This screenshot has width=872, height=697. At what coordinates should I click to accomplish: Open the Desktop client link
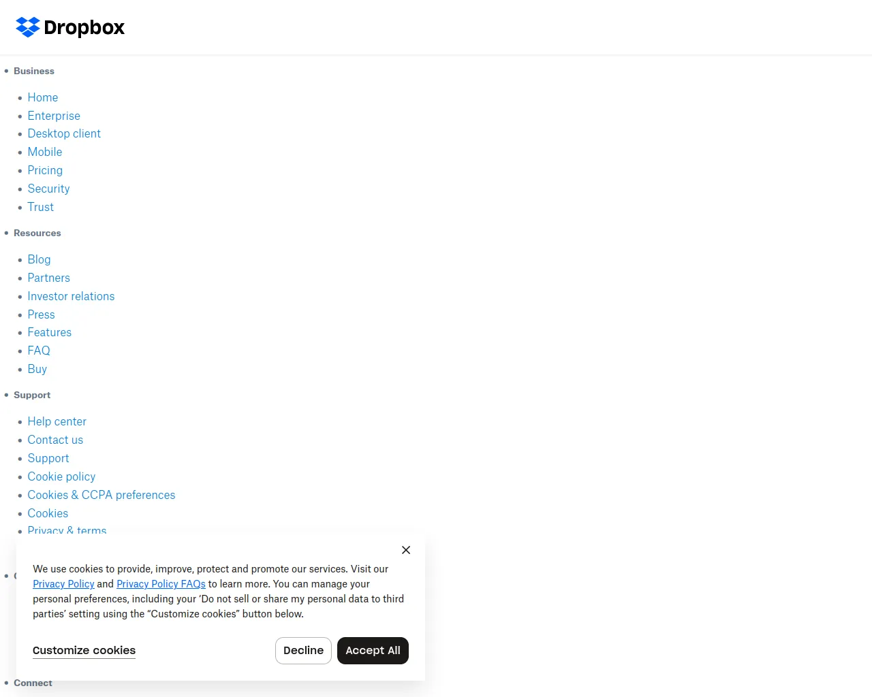[x=64, y=134]
